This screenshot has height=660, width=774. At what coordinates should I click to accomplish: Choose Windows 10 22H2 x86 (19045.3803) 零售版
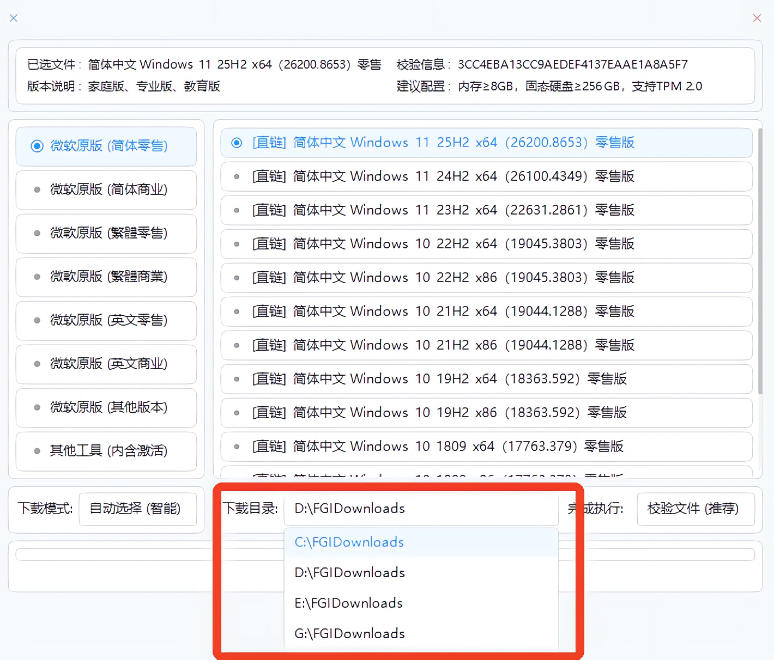coord(486,278)
